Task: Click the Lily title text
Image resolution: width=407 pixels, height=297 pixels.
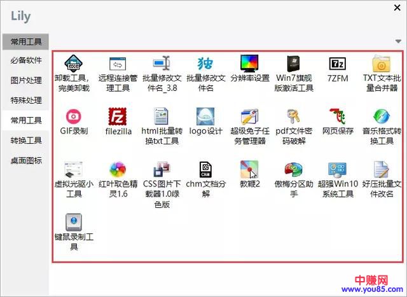Action: coord(21,17)
